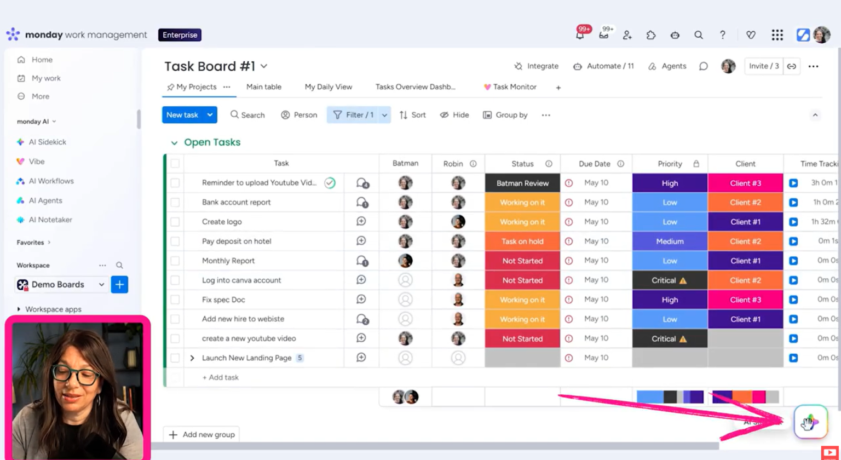The image size is (841, 460).
Task: Open the search magnifier in top bar
Action: coord(699,35)
